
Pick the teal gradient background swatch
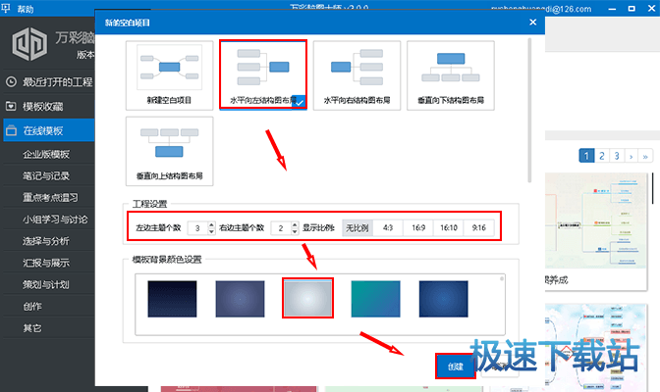click(375, 299)
